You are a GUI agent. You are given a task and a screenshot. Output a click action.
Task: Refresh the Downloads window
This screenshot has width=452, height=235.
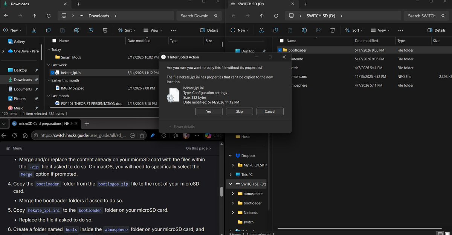pos(49,16)
